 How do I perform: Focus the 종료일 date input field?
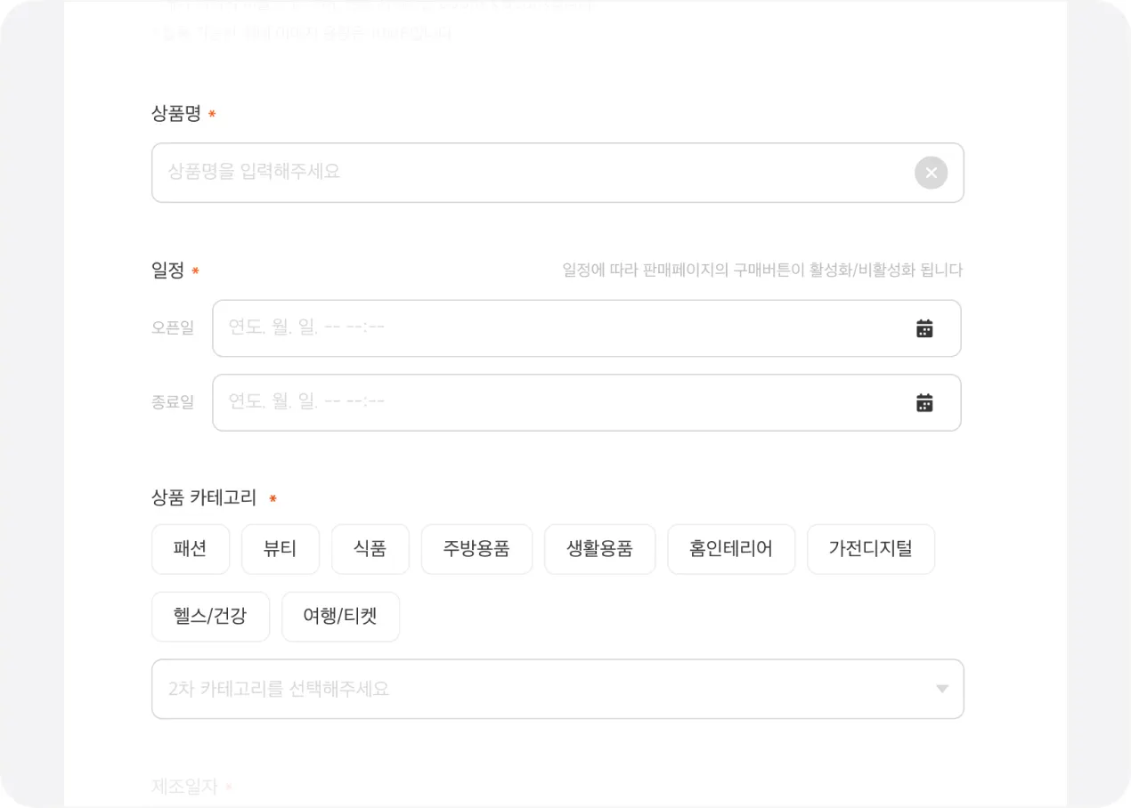(x=552, y=403)
